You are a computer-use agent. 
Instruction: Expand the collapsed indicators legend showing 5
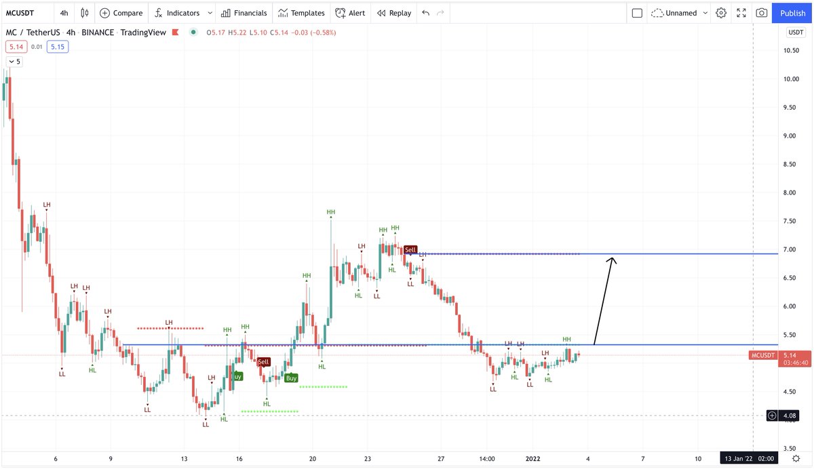point(14,62)
